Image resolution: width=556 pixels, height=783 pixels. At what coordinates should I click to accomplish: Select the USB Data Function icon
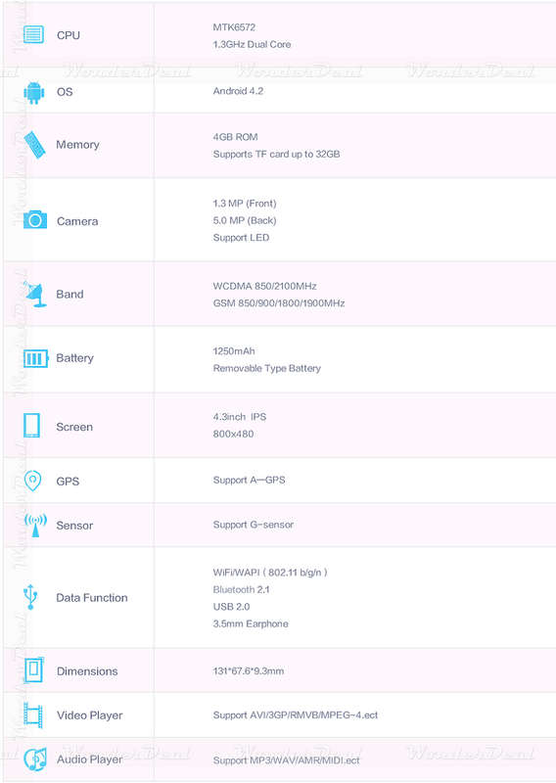[30, 597]
